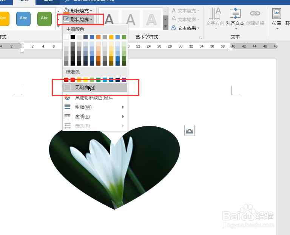Expand the WordArt styles gallery
The image size is (290, 235).
(x=165, y=27)
